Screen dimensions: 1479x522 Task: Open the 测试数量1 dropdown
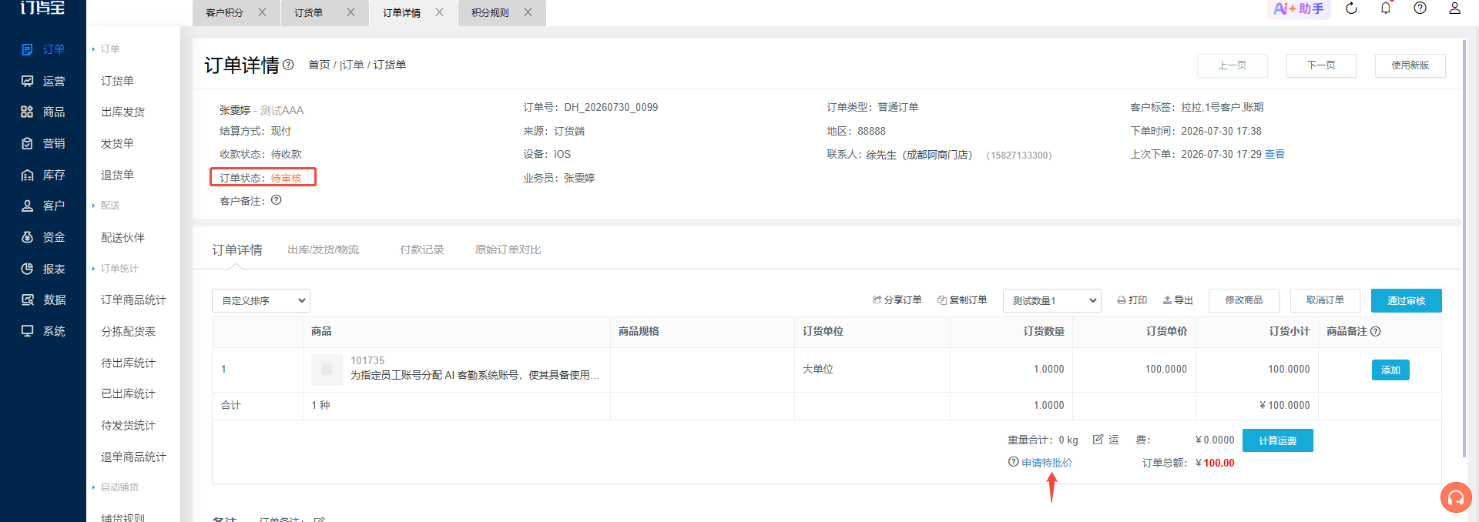[1052, 300]
